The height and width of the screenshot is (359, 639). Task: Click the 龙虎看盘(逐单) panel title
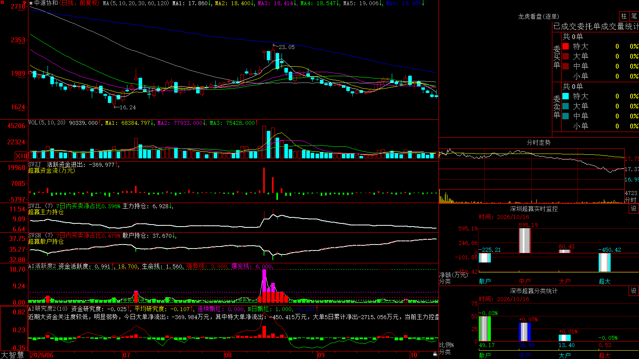click(x=538, y=16)
